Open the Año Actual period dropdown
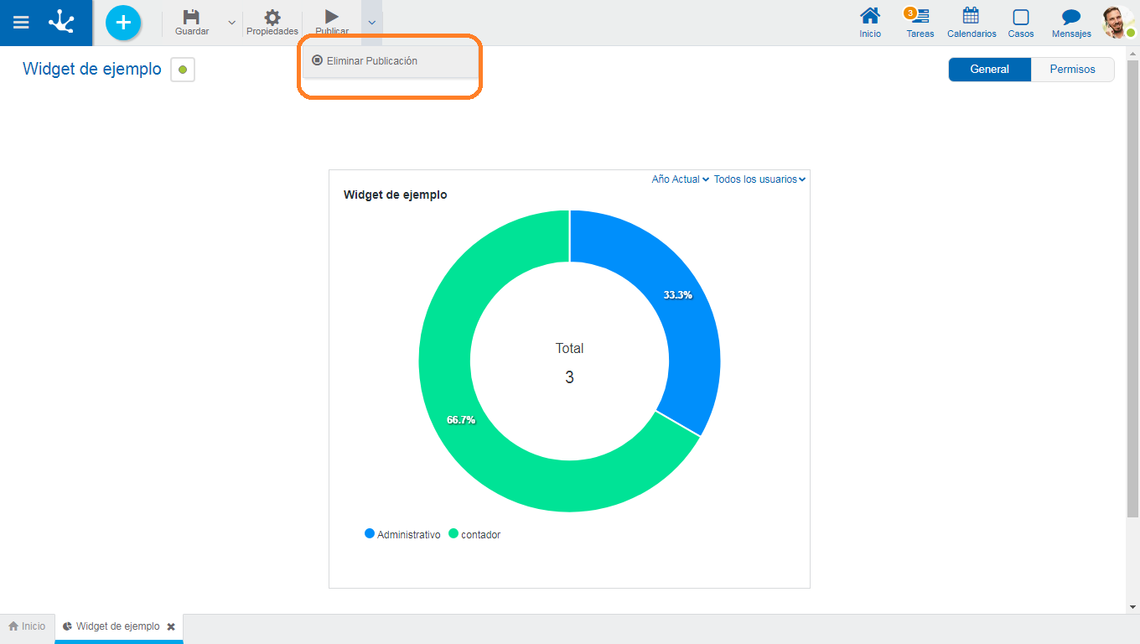 [681, 179]
